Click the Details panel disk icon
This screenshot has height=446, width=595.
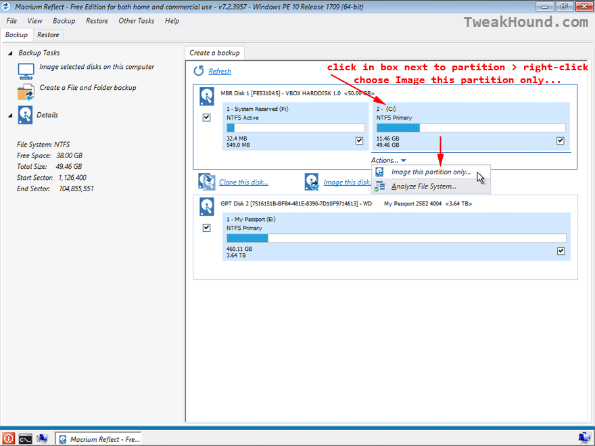point(25,115)
